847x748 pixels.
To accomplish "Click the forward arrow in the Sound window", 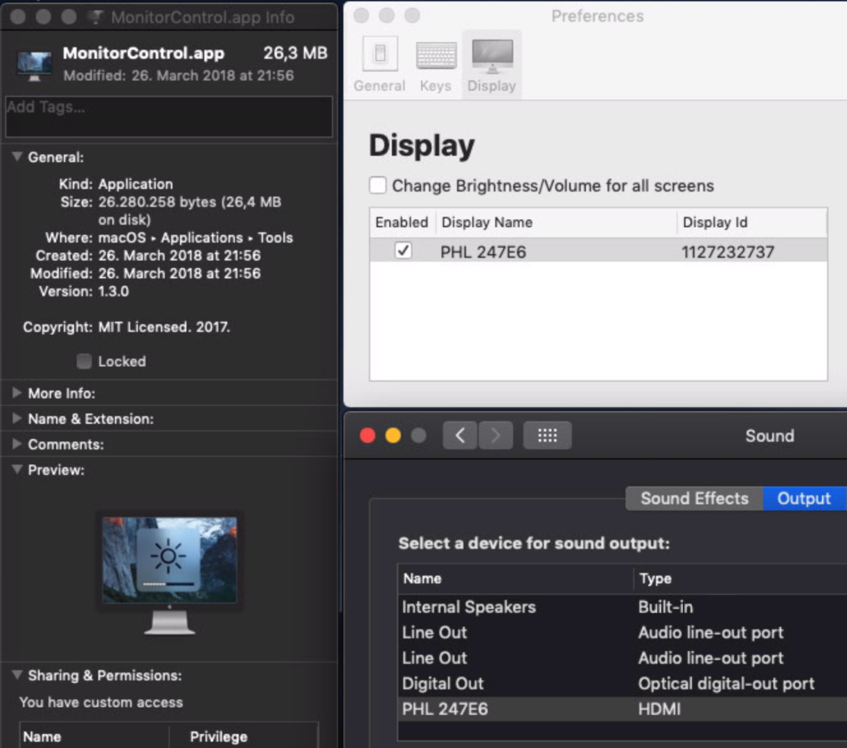I will click(496, 436).
